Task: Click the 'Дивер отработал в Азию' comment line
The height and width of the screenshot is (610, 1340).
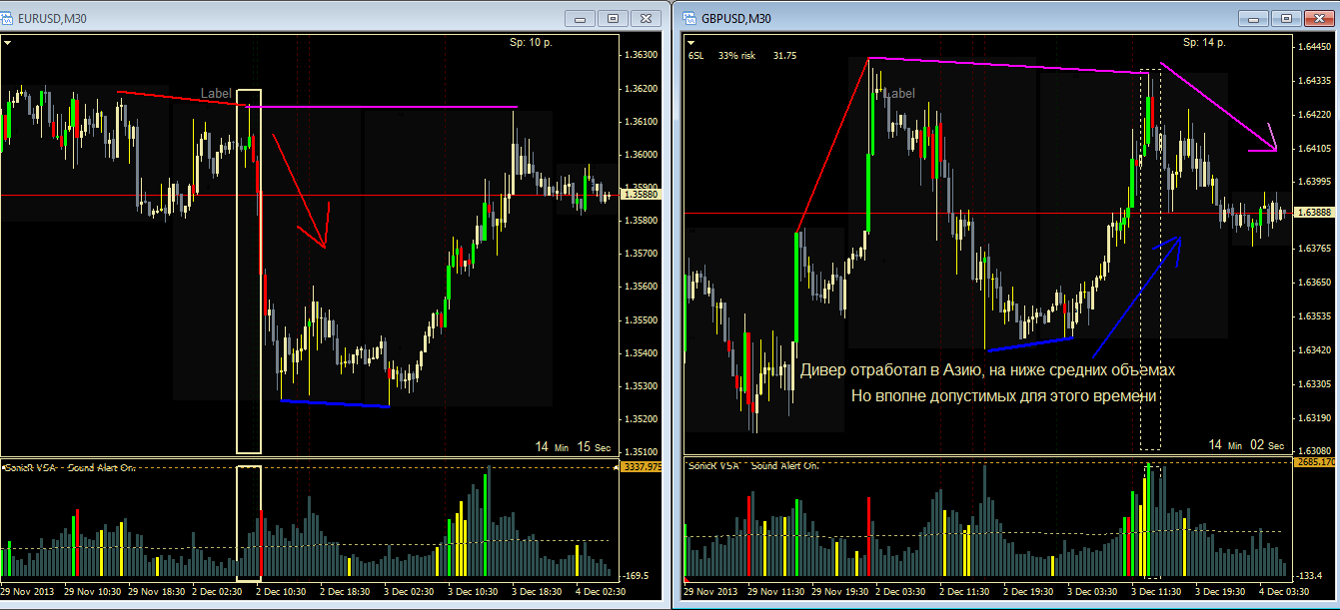Action: point(987,370)
